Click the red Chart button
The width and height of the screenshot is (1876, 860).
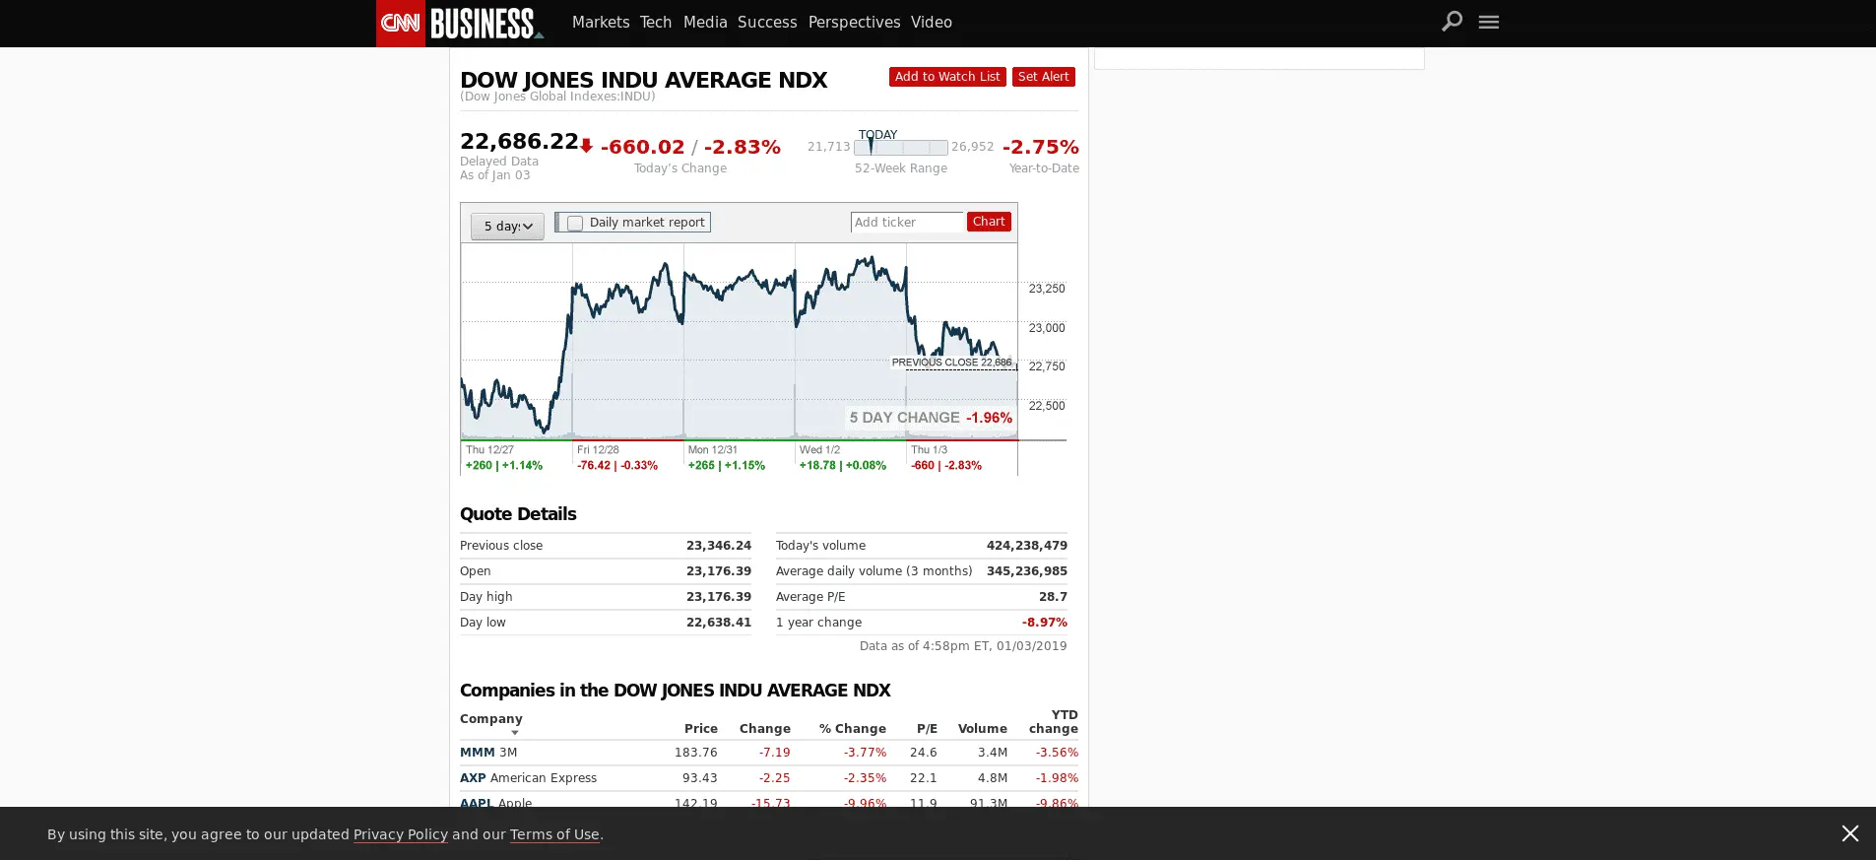(989, 222)
